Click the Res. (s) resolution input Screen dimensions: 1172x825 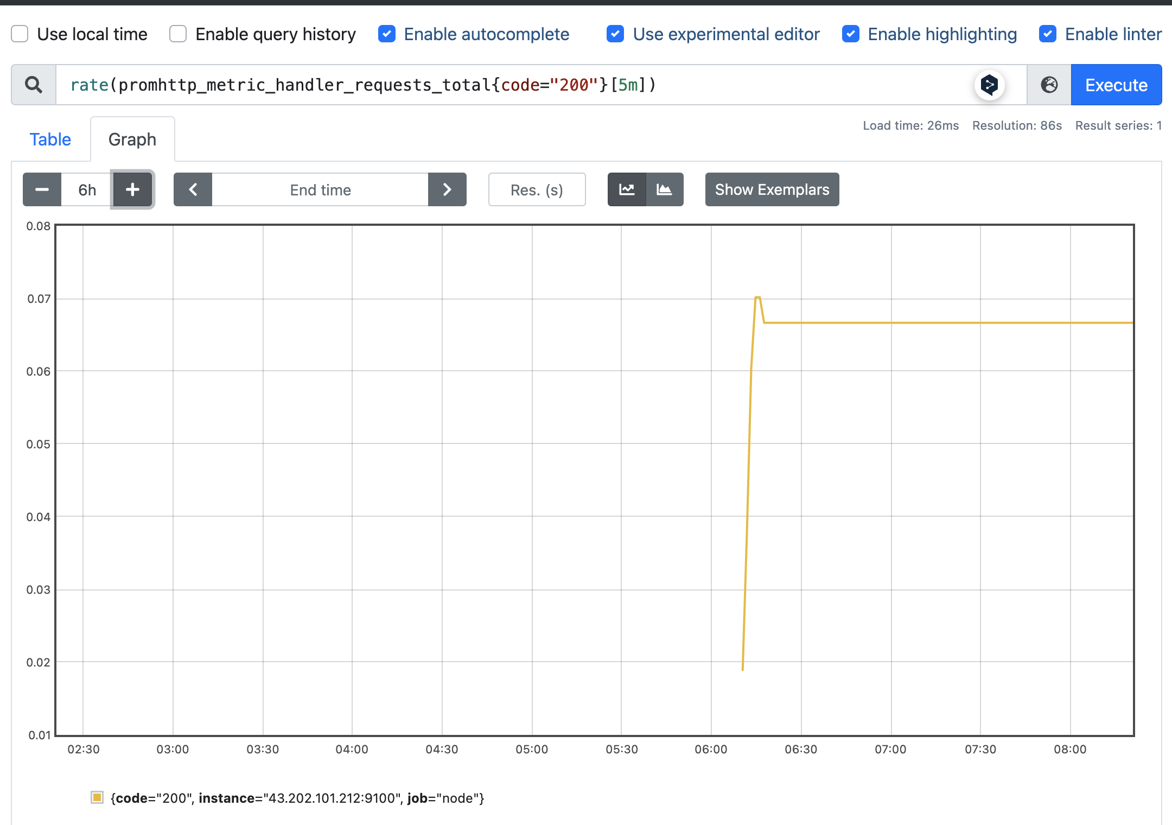(x=537, y=189)
